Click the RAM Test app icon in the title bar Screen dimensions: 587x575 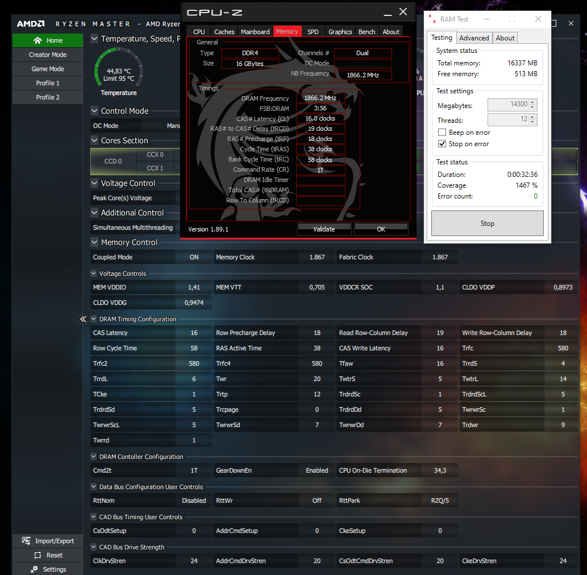tap(432, 19)
